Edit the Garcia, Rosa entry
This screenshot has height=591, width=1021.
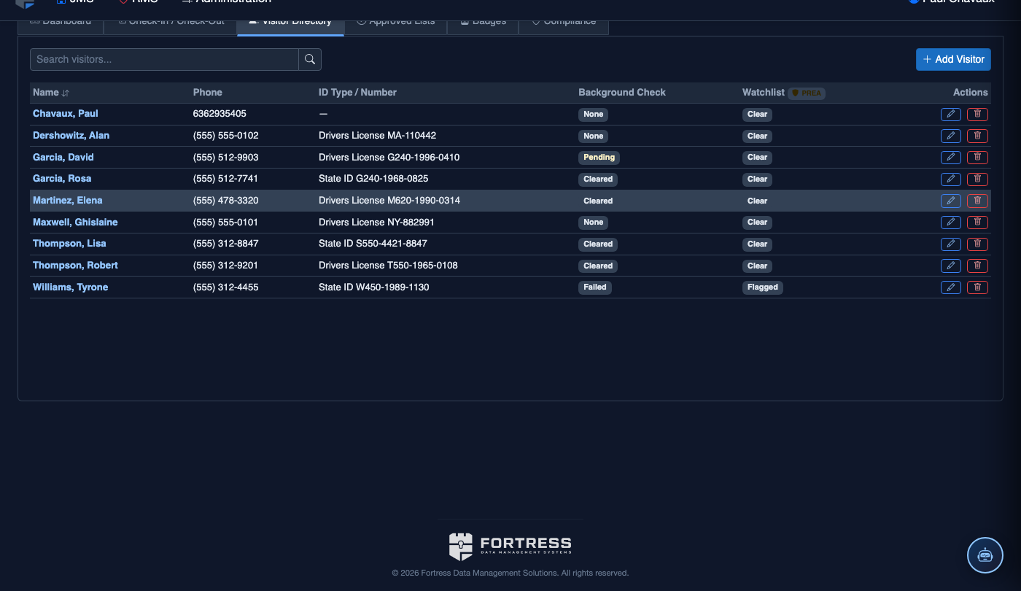click(950, 179)
